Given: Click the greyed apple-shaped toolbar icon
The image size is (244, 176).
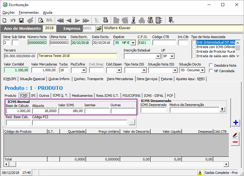Looking at the screenshot, I should pos(125,20).
